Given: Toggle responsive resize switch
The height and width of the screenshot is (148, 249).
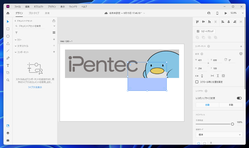Looking at the screenshot, I should coord(239,98).
